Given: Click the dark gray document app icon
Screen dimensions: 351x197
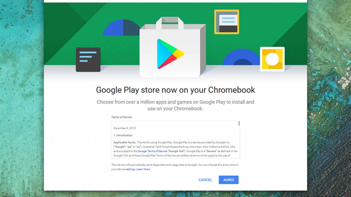Looking at the screenshot, I should point(88,60).
